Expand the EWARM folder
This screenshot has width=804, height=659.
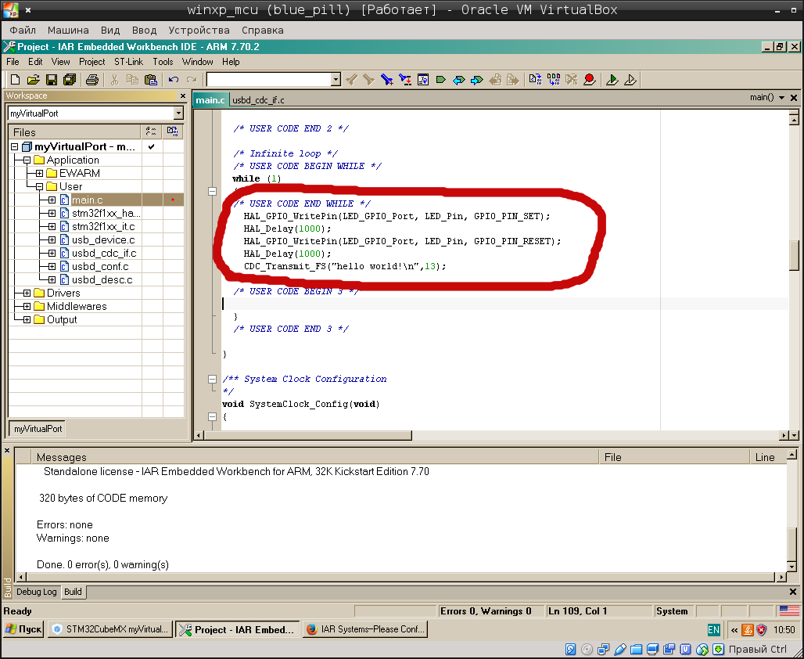point(39,174)
